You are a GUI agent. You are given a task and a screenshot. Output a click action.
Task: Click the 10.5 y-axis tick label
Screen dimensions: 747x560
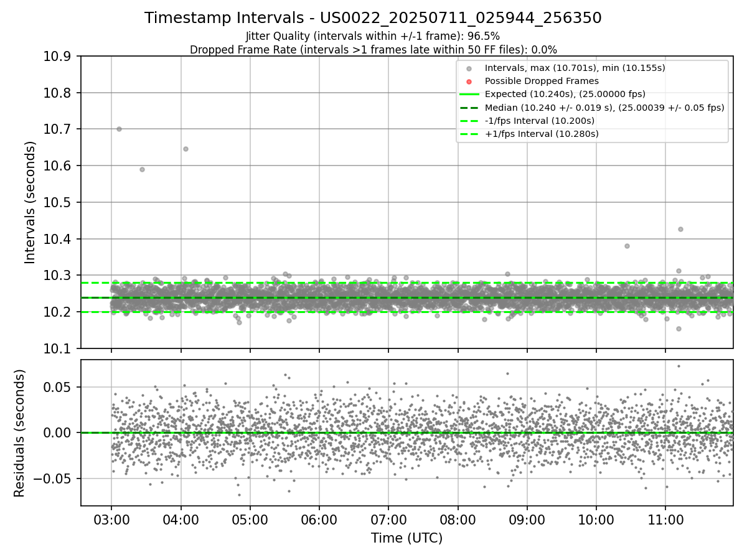click(x=58, y=202)
